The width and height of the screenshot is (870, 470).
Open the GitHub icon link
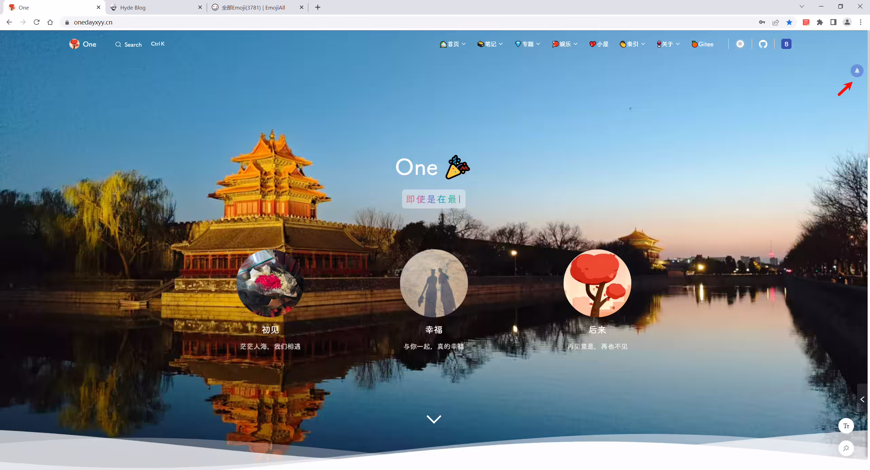point(763,44)
